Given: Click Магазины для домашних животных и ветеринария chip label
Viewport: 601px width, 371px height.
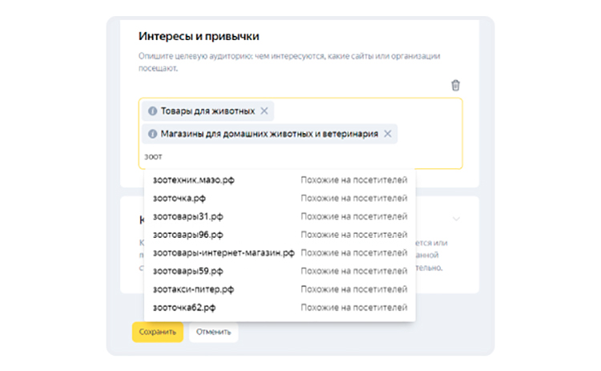Looking at the screenshot, I should [x=268, y=134].
